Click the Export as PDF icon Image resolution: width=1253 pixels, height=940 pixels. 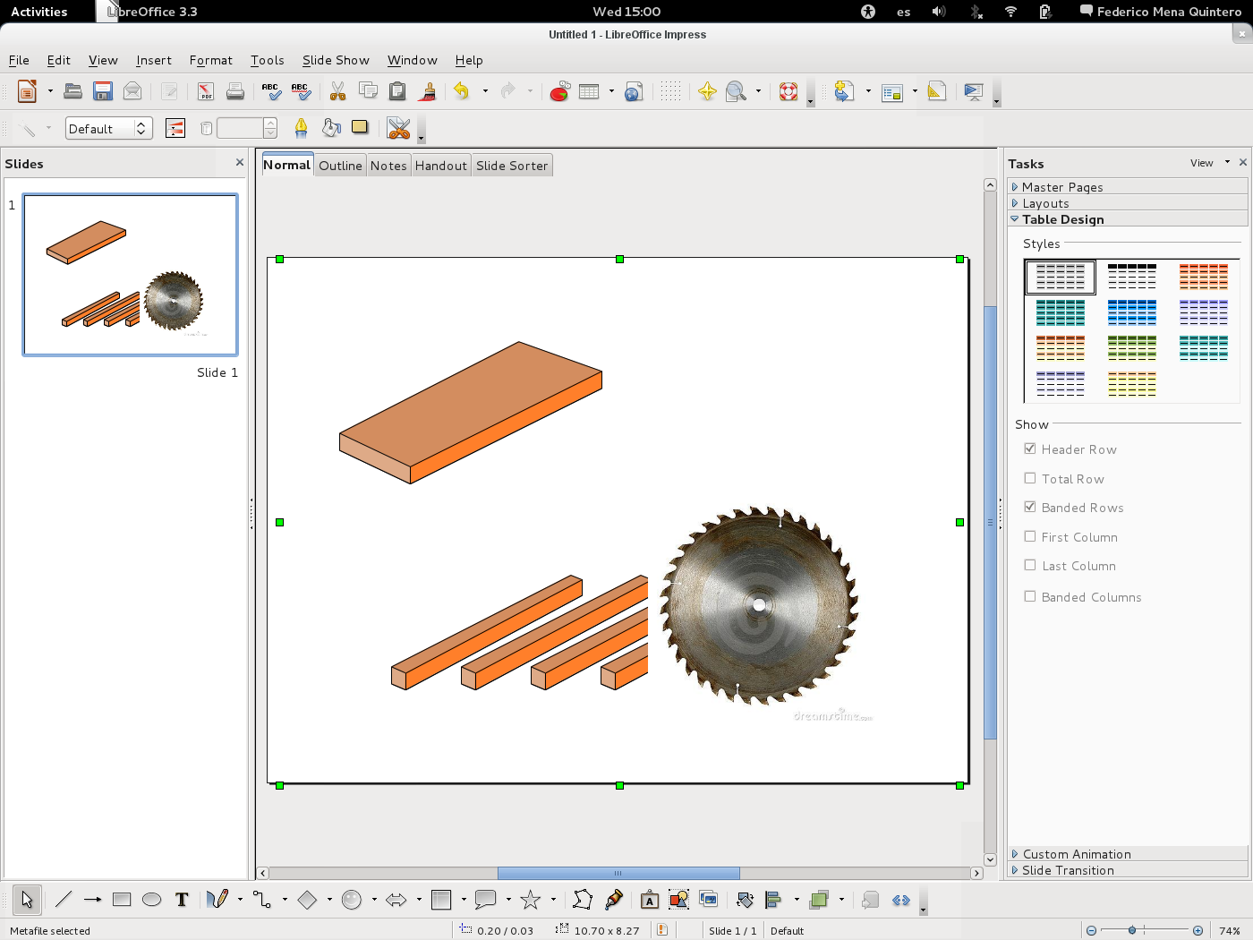206,91
